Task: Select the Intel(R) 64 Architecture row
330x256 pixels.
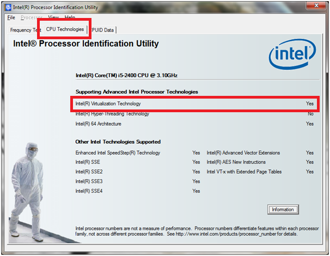Action: point(194,124)
